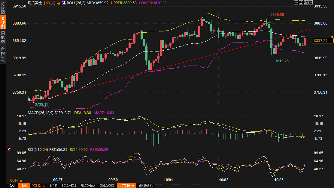334x188 pixels.
Task: Click the 09/27 date label on time axis
Action: pyautogui.click(x=58, y=180)
